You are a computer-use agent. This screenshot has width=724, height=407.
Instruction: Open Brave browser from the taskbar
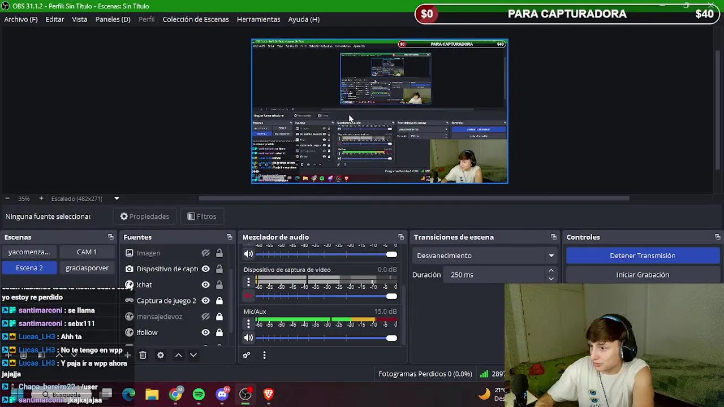click(x=269, y=394)
